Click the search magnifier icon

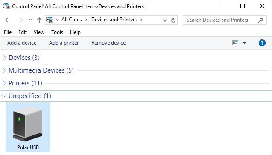point(260,20)
